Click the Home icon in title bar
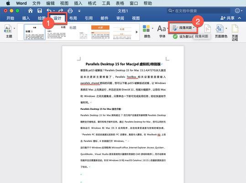 tap(30, 11)
